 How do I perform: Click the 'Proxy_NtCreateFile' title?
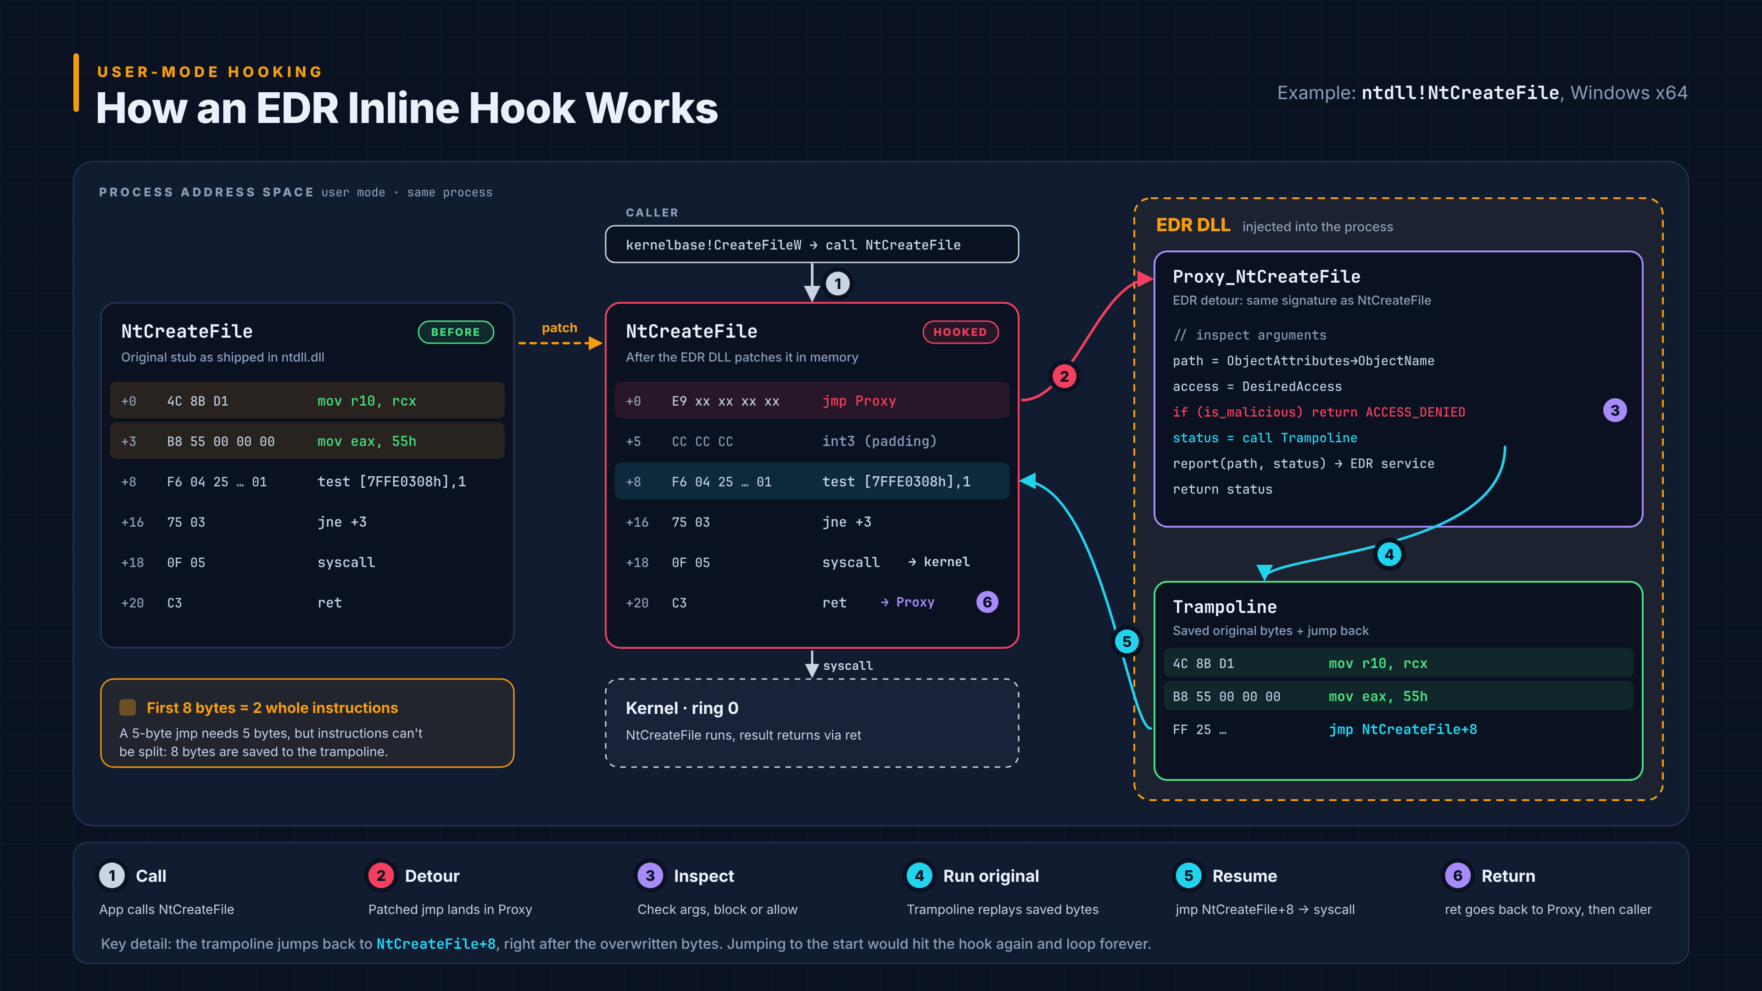point(1266,276)
